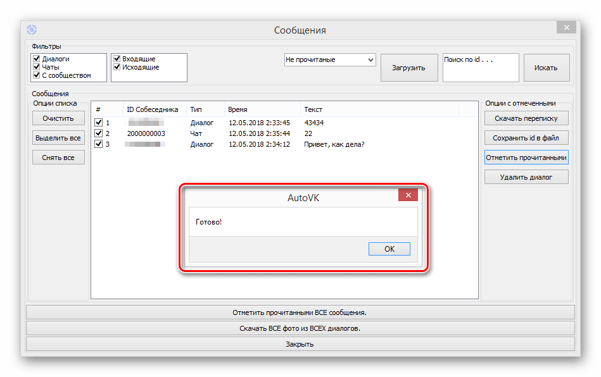The width and height of the screenshot is (601, 377).
Task: Click Выделить все button
Action: click(x=58, y=138)
